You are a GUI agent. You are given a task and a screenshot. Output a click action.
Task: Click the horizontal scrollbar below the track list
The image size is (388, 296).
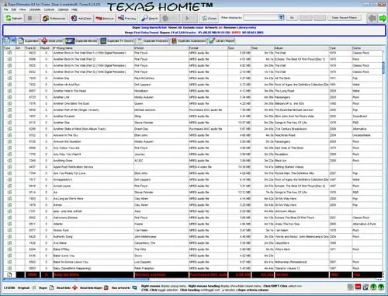pyautogui.click(x=77, y=280)
